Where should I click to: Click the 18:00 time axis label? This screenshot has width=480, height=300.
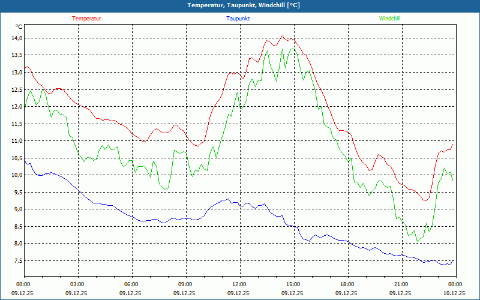point(347,284)
